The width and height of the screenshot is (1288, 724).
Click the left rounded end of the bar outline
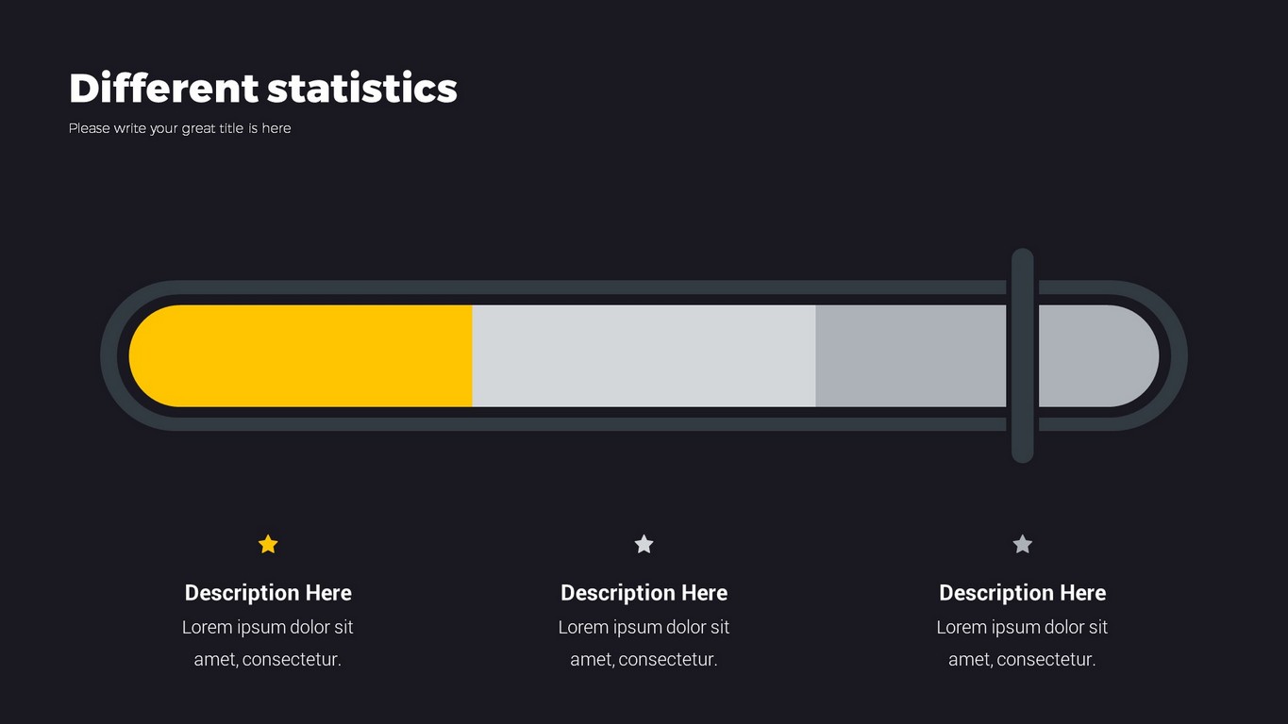[109, 355]
